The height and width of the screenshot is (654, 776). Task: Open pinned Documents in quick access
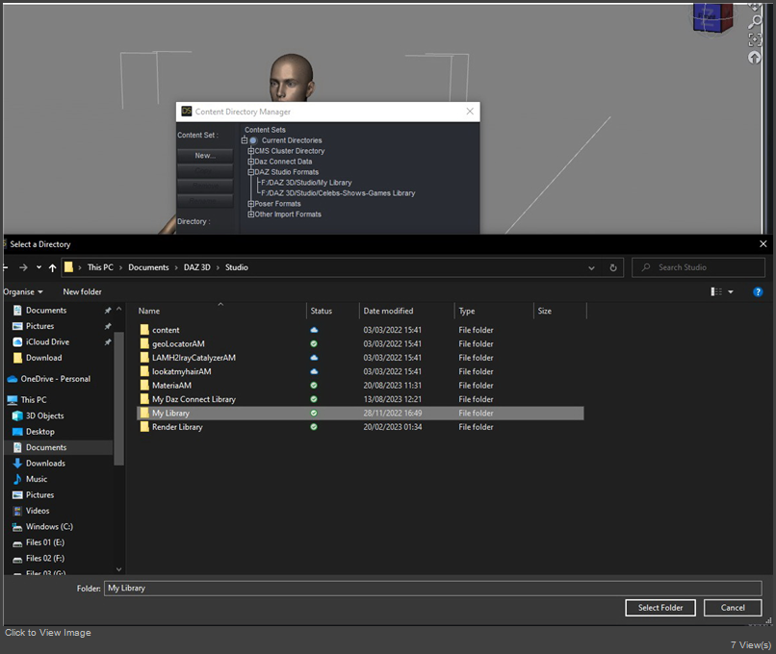tap(46, 310)
